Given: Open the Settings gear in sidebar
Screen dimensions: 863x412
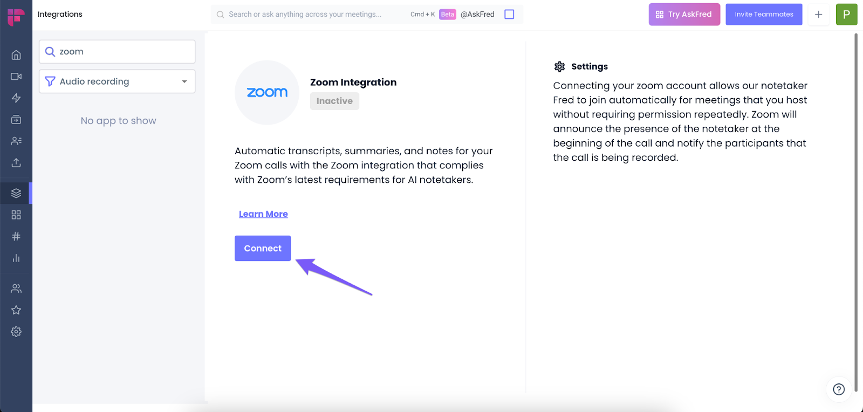Looking at the screenshot, I should point(16,332).
